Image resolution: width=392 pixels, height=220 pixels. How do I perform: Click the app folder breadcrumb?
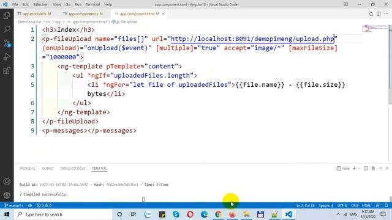pyautogui.click(x=58, y=22)
